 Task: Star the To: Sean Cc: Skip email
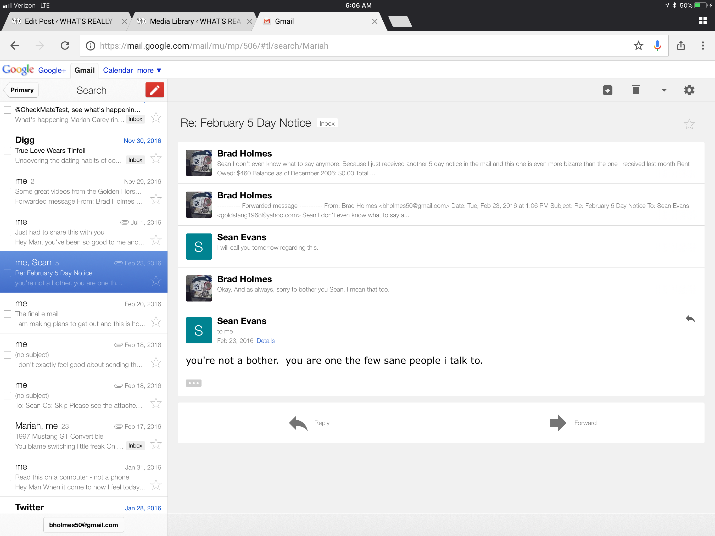click(x=156, y=403)
